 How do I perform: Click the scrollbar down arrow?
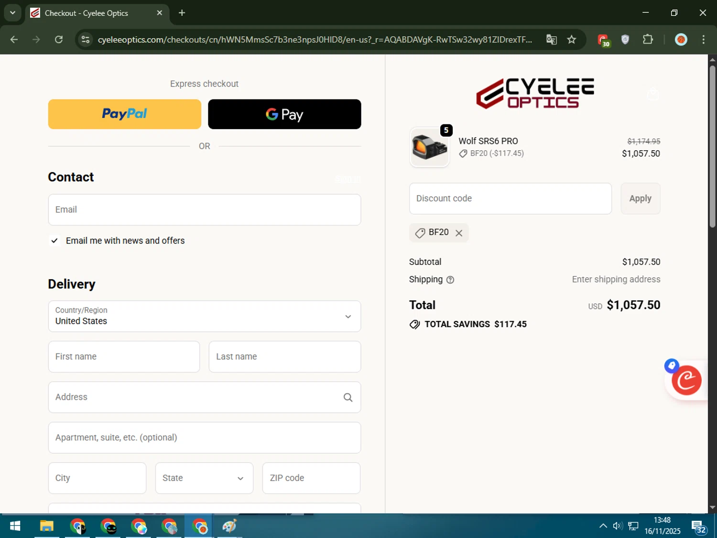(x=712, y=507)
